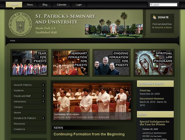
Task: Expand Donate to St. Patrick's arrow
Action: click(x=43, y=118)
